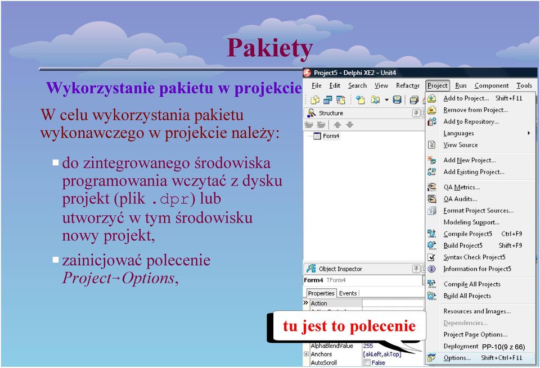540x368 pixels.
Task: Click the Build All Projects icon
Action: coord(431,296)
